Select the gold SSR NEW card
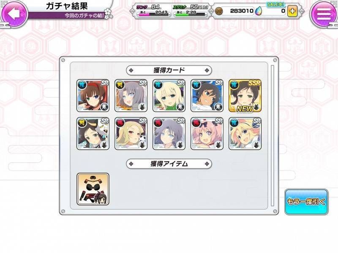Screen dimensions: 338x253 tap(245, 96)
